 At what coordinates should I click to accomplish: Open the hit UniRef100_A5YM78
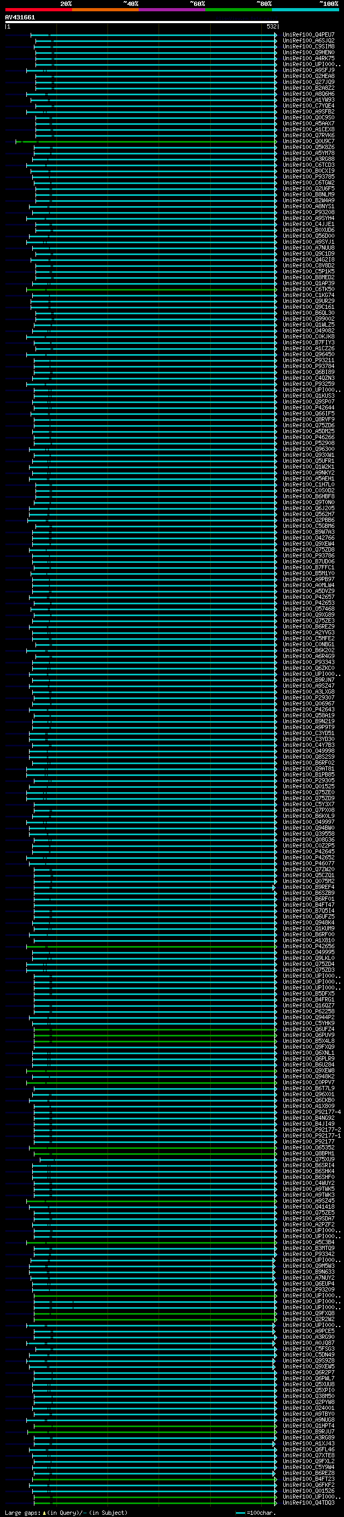click(309, 153)
